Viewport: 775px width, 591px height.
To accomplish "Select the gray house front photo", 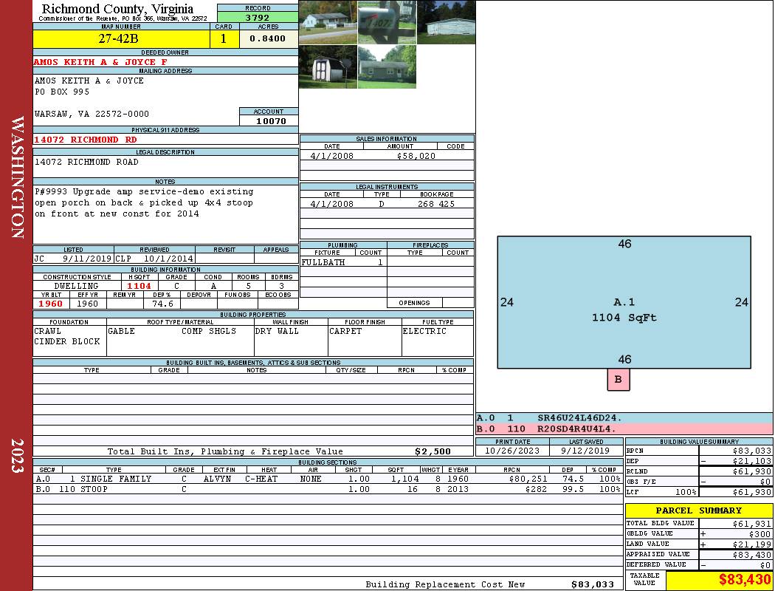I will click(x=387, y=67).
